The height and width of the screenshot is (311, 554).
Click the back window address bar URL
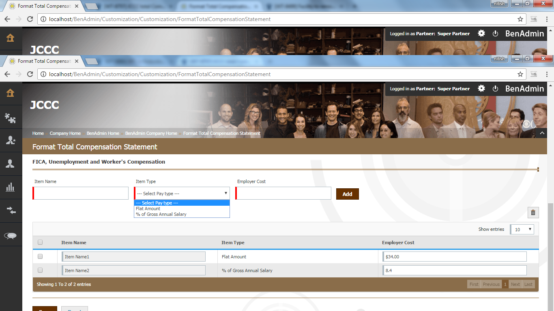[x=160, y=19]
